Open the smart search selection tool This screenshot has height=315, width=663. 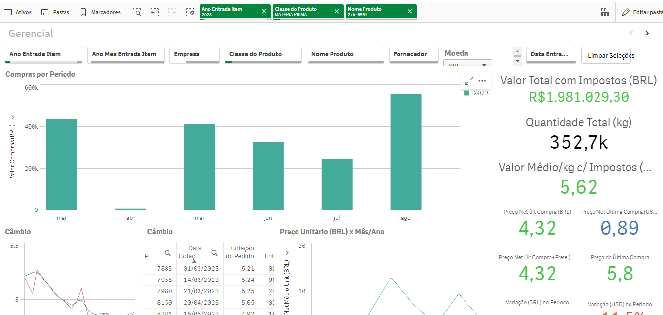(137, 12)
